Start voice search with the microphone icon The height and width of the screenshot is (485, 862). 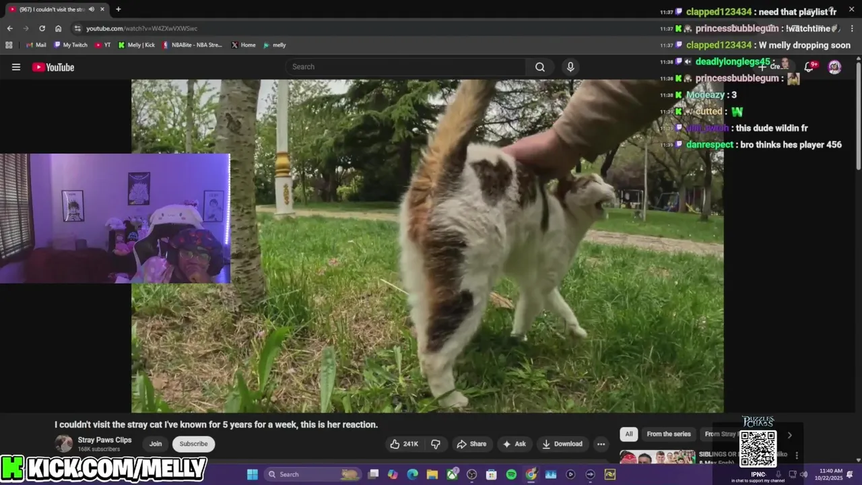(570, 67)
